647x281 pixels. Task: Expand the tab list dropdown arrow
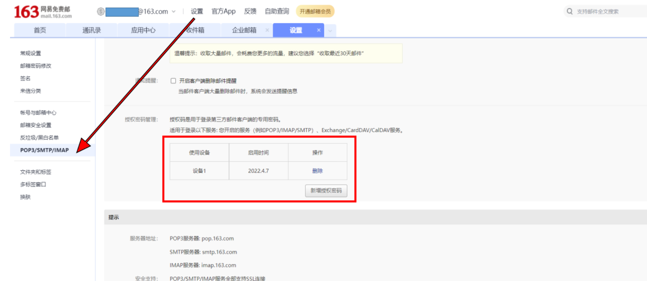pyautogui.click(x=330, y=30)
